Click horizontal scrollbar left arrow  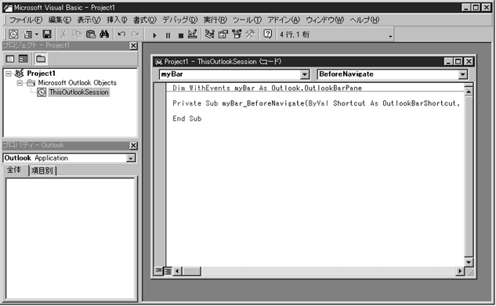click(177, 271)
